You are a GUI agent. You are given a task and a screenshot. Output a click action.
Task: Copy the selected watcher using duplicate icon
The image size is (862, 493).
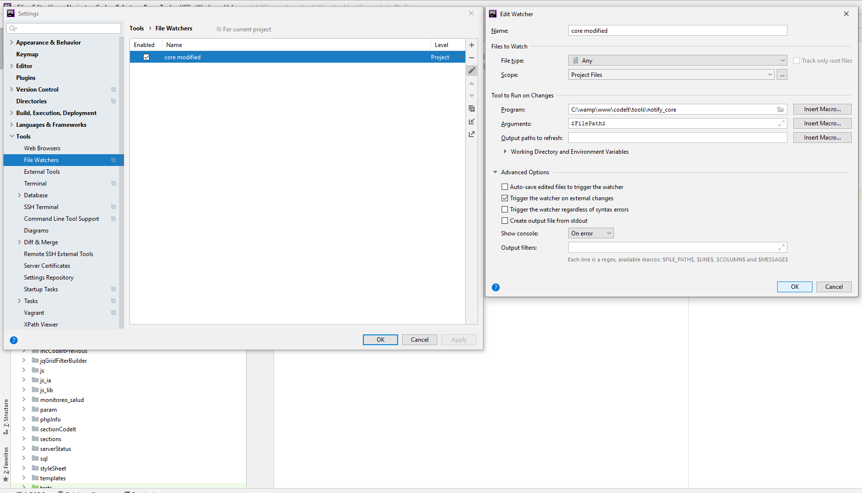(x=472, y=109)
